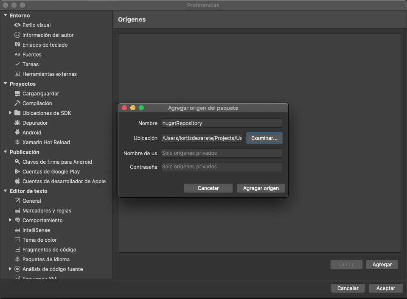The height and width of the screenshot is (299, 407).
Task: Click the eye icon beside Estilo visual
Action: coord(17,25)
